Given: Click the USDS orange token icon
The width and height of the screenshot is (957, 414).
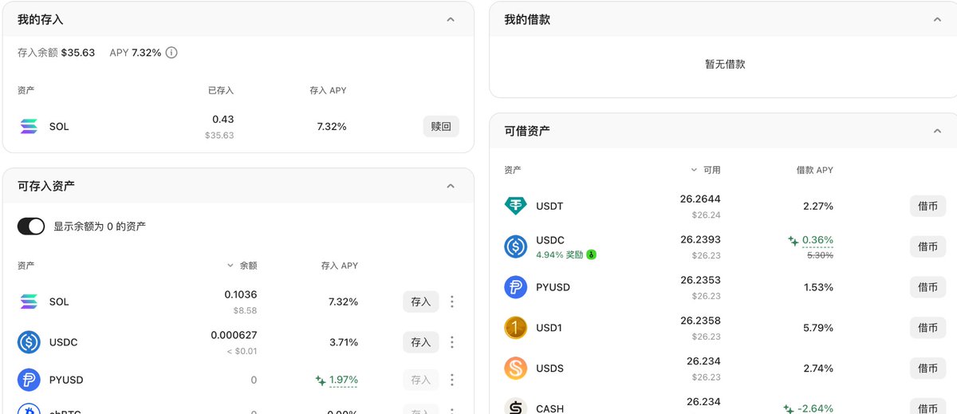Looking at the screenshot, I should (x=516, y=369).
